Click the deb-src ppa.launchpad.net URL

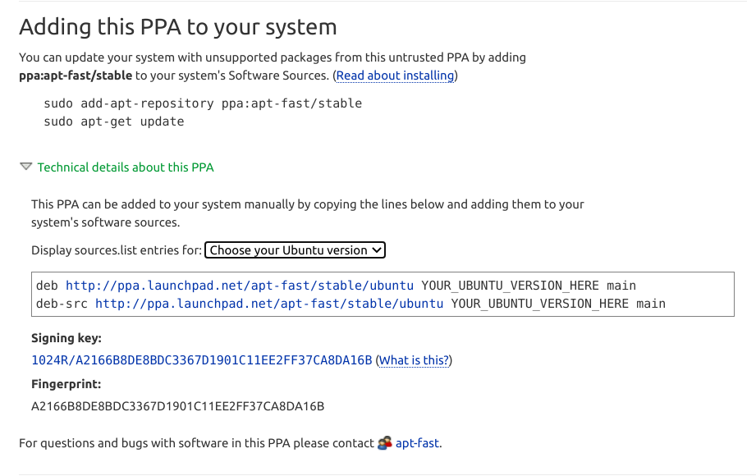click(269, 304)
